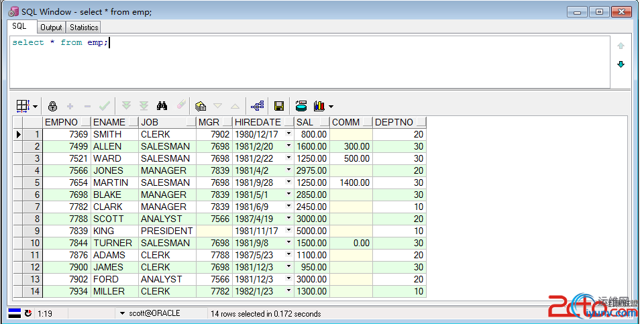Click the HIREDATE column header
The image size is (640, 324).
(263, 122)
